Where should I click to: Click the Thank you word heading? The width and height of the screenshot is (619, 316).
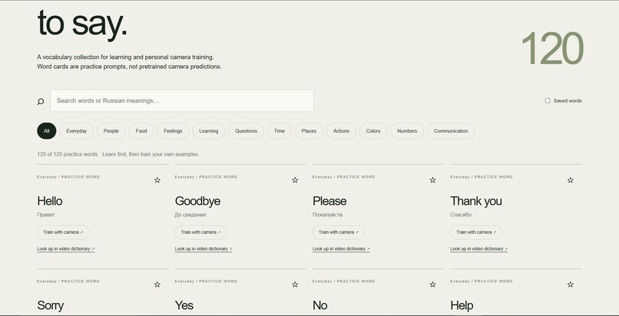click(476, 202)
